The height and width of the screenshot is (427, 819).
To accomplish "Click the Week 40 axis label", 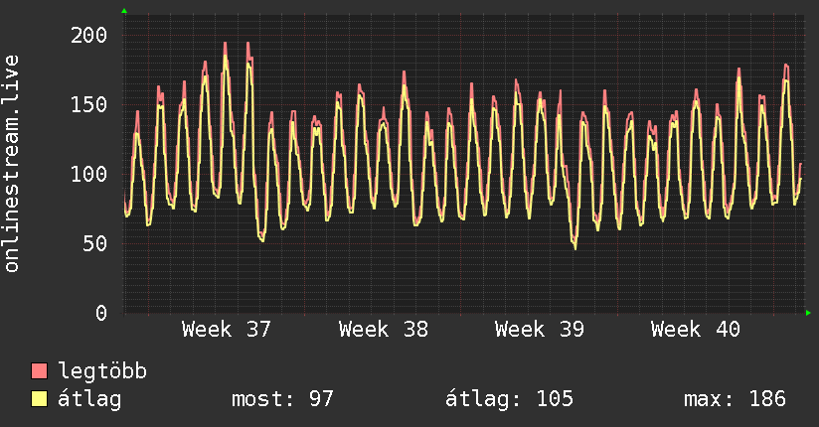I will [x=695, y=330].
